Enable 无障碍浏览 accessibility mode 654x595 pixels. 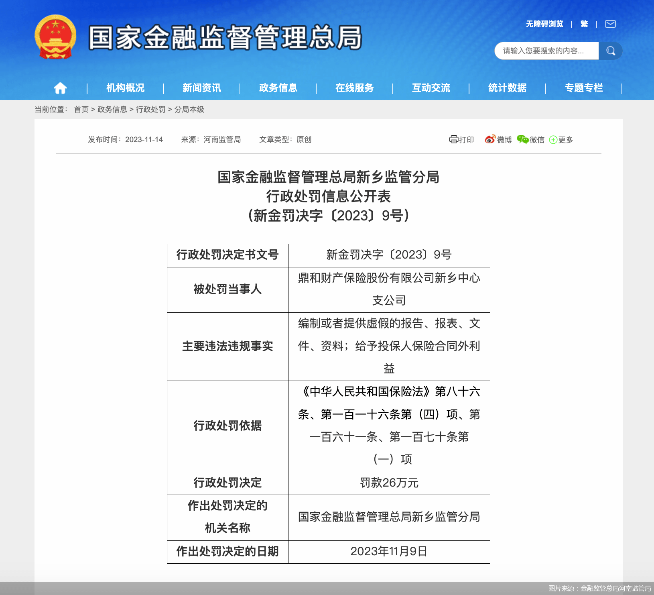[x=544, y=24]
